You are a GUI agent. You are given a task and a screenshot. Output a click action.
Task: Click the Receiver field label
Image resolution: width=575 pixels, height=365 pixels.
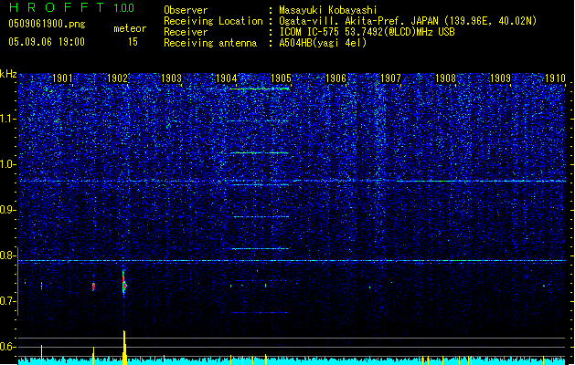pyautogui.click(x=186, y=32)
